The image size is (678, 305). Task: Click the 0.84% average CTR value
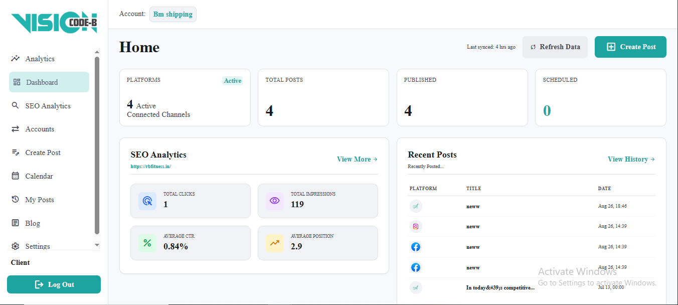(176, 246)
